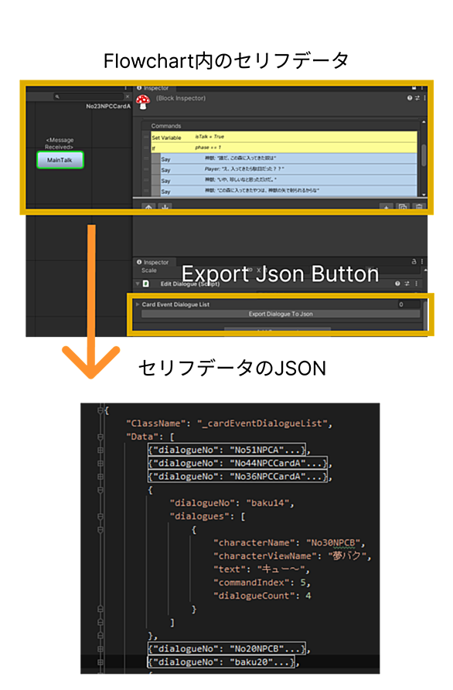
Task: Expand the Card Event Dialogue List foldout
Action: (138, 304)
